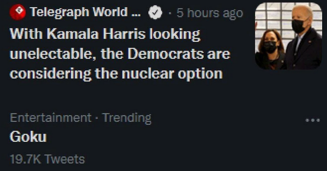The height and width of the screenshot is (171, 327).
Task: Open the article thumbnail photo
Action: click(288, 36)
